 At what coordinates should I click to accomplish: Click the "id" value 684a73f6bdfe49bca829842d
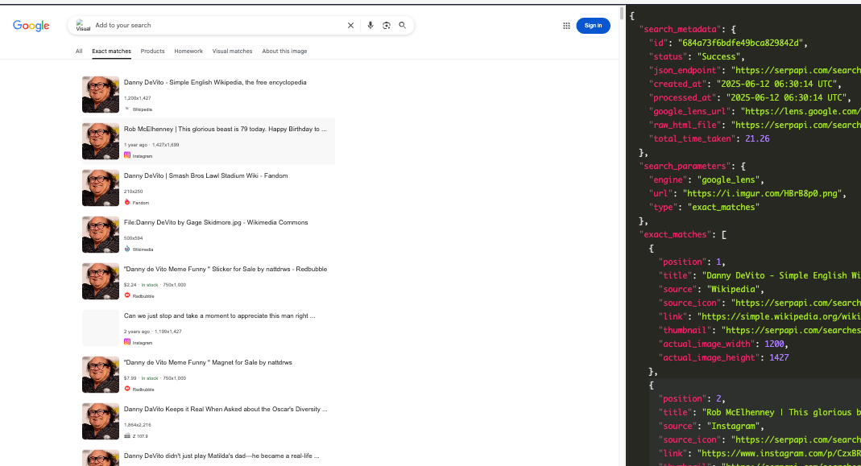(739, 43)
